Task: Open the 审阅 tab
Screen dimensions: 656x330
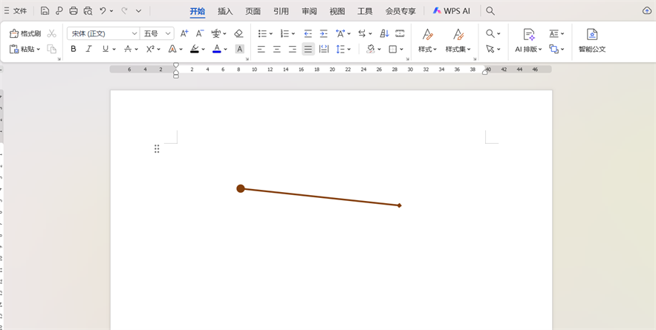Action: 309,11
